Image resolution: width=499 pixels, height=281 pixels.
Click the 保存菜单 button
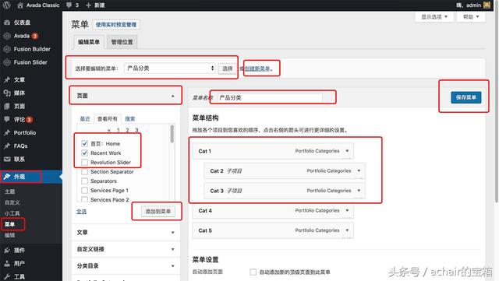tap(466, 97)
